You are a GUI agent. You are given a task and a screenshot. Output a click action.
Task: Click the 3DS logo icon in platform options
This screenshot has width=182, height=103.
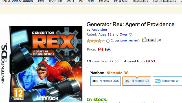95,81
